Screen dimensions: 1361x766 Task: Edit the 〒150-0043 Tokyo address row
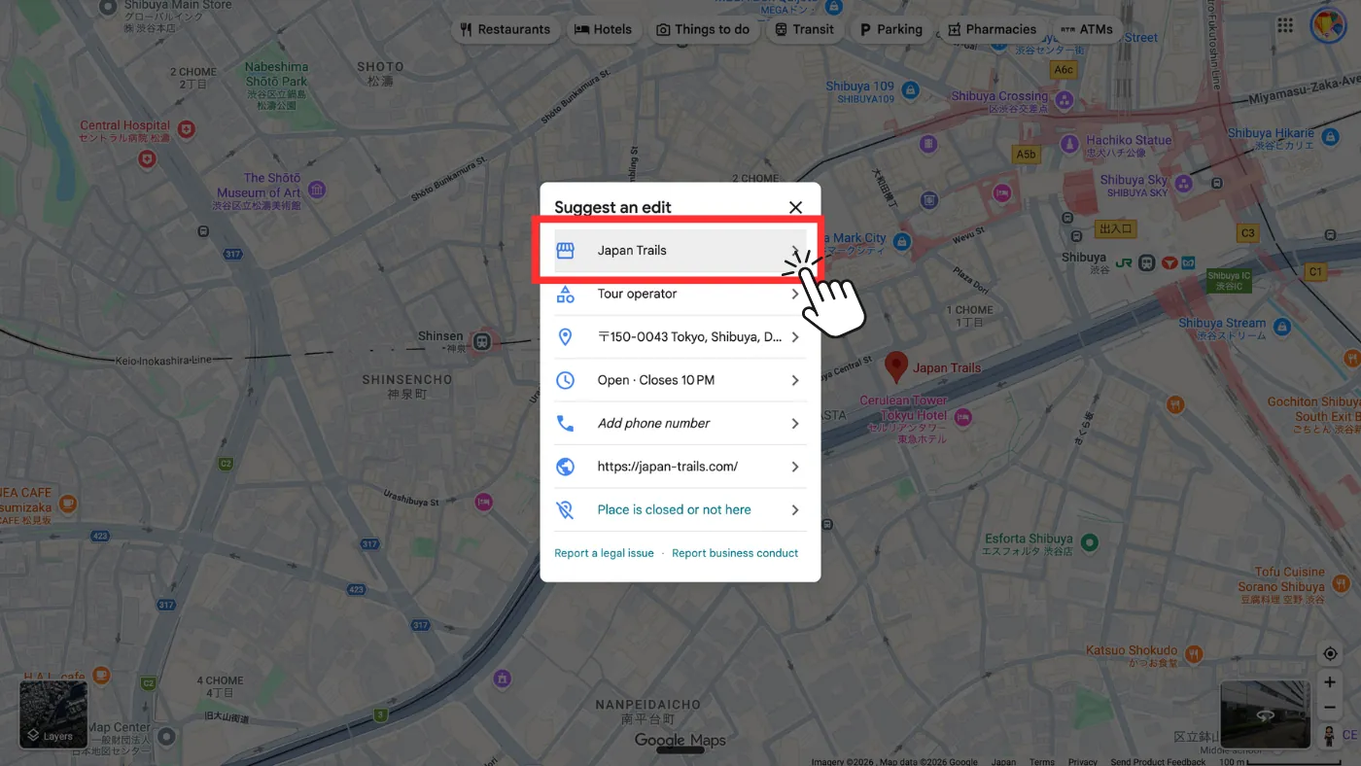click(680, 337)
